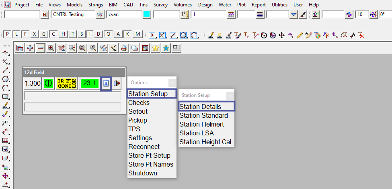The width and height of the screenshot is (392, 189).
Task: Click the exit door icon in 12d Field
Action: (117, 83)
